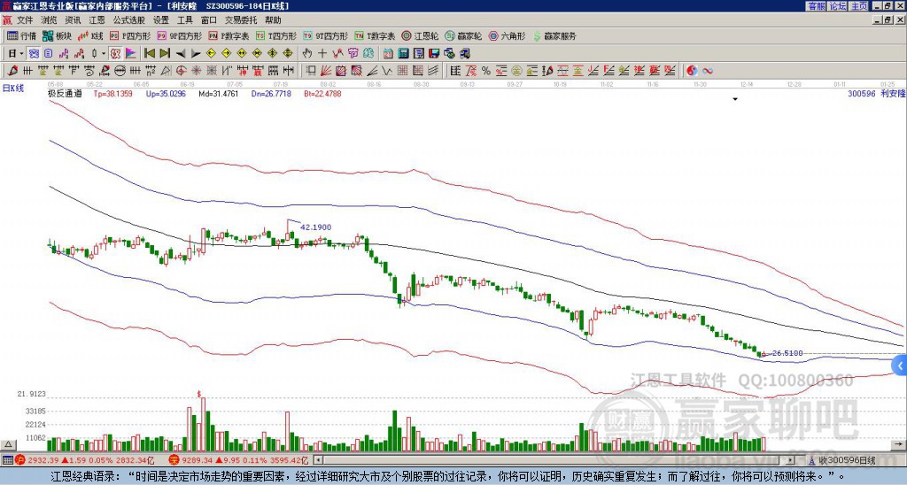
Task: Click the save floppy disk icon
Action: (434, 54)
